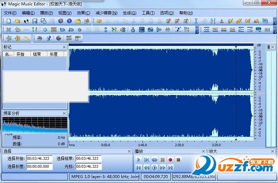Open the 减少噪音(N) menu

click(x=106, y=13)
